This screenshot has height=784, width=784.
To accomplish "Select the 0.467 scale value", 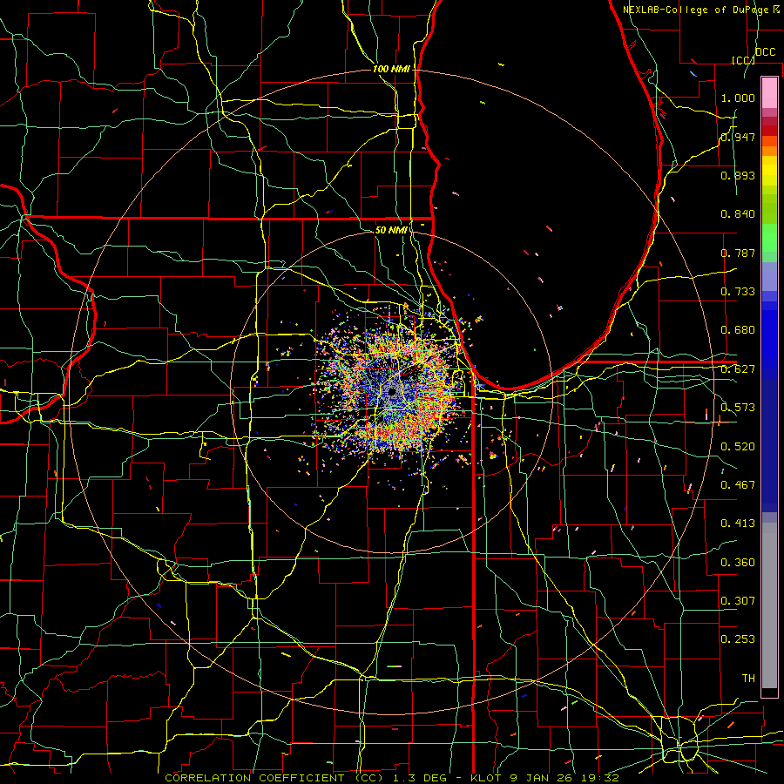I will (x=738, y=485).
